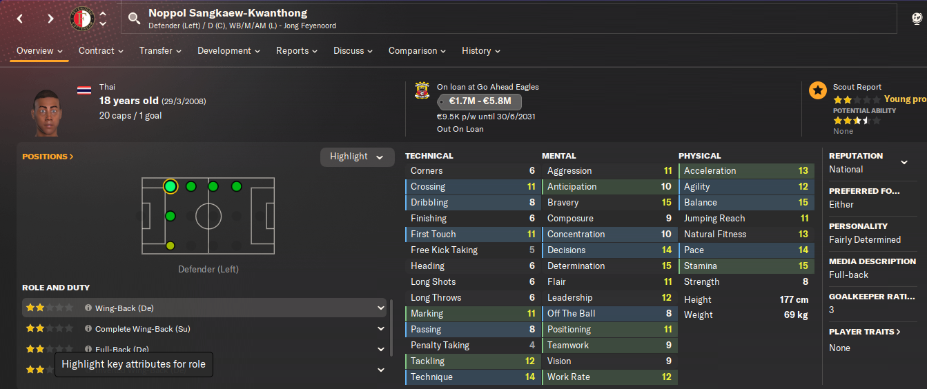Go back with the left arrow

tap(20, 19)
